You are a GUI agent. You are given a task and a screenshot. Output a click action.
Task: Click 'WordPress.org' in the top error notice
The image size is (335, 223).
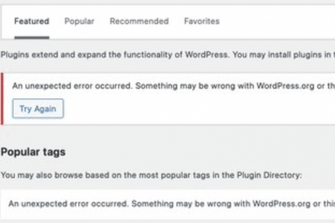pos(285,86)
